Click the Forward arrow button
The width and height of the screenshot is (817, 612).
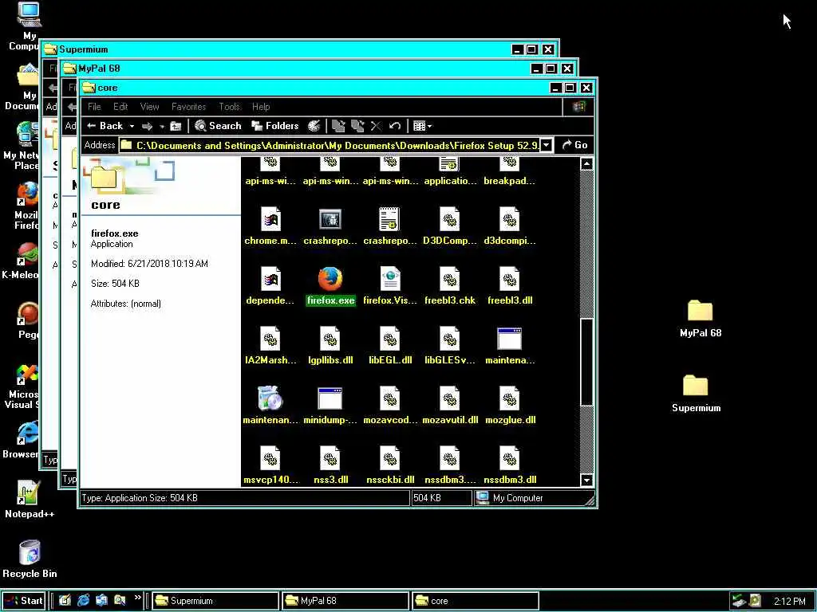148,126
